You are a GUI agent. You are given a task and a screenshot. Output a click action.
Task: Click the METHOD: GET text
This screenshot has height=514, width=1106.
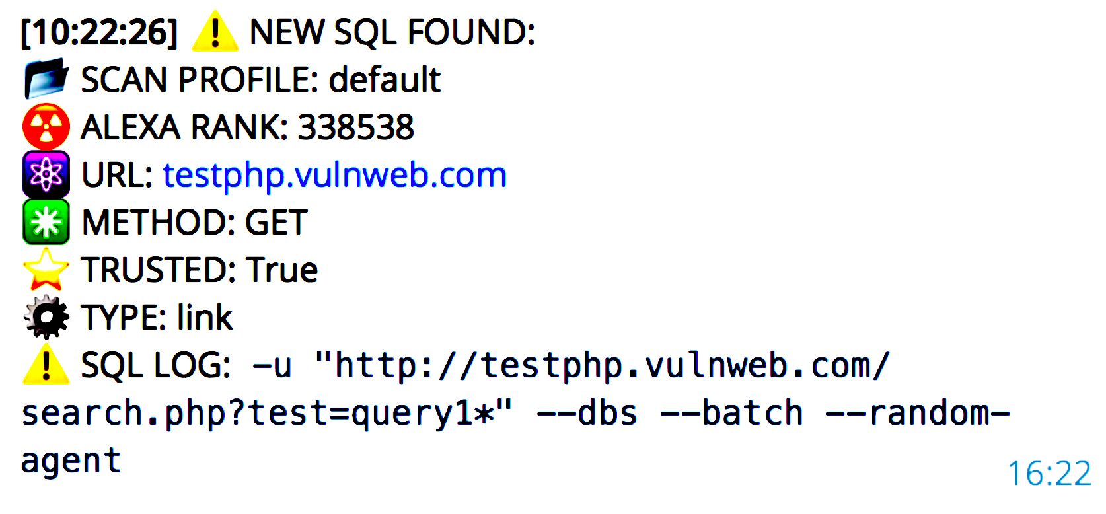(x=194, y=223)
